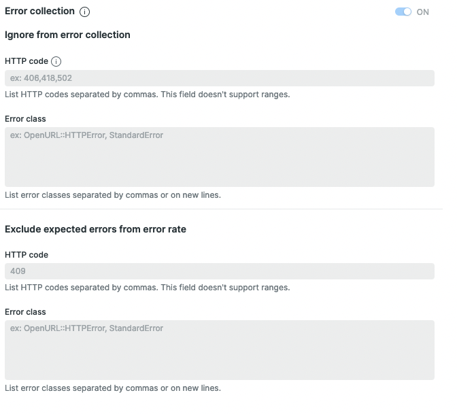This screenshot has height=414, width=457.
Task: Click the Error class textarea under Ignore section
Action: 219,156
